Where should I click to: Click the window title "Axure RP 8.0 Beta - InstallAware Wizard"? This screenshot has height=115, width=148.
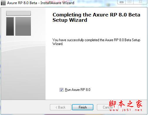point(41,3)
